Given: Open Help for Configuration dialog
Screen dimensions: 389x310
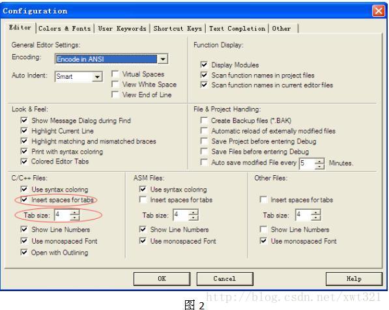Looking at the screenshot, I should click(354, 279).
